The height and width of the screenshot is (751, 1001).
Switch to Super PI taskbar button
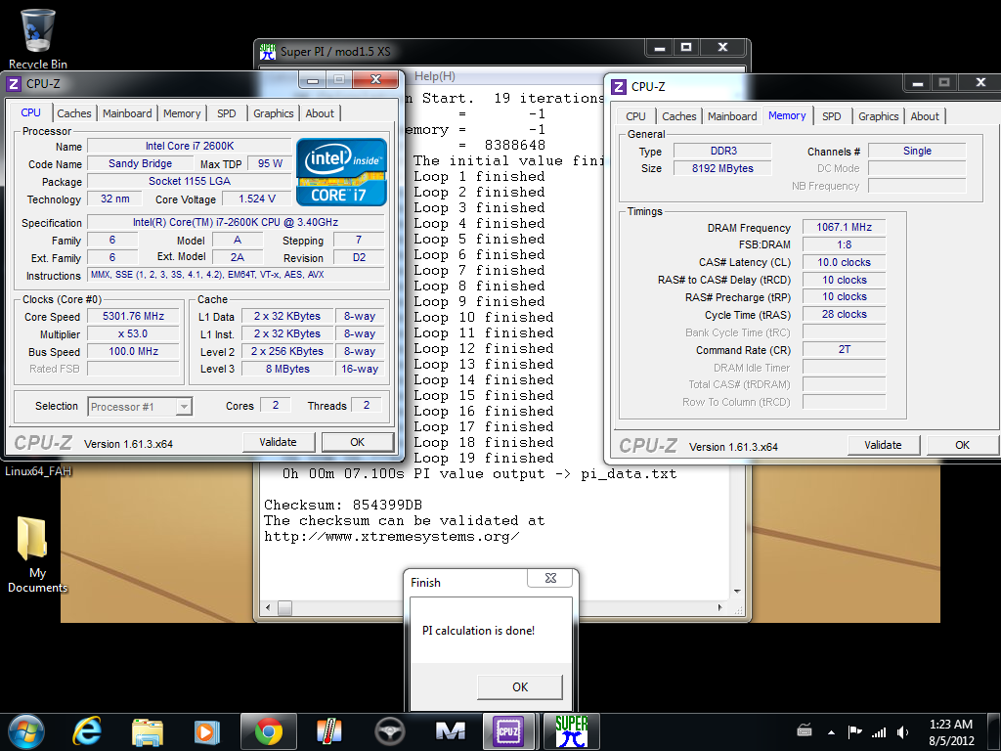tap(571, 731)
